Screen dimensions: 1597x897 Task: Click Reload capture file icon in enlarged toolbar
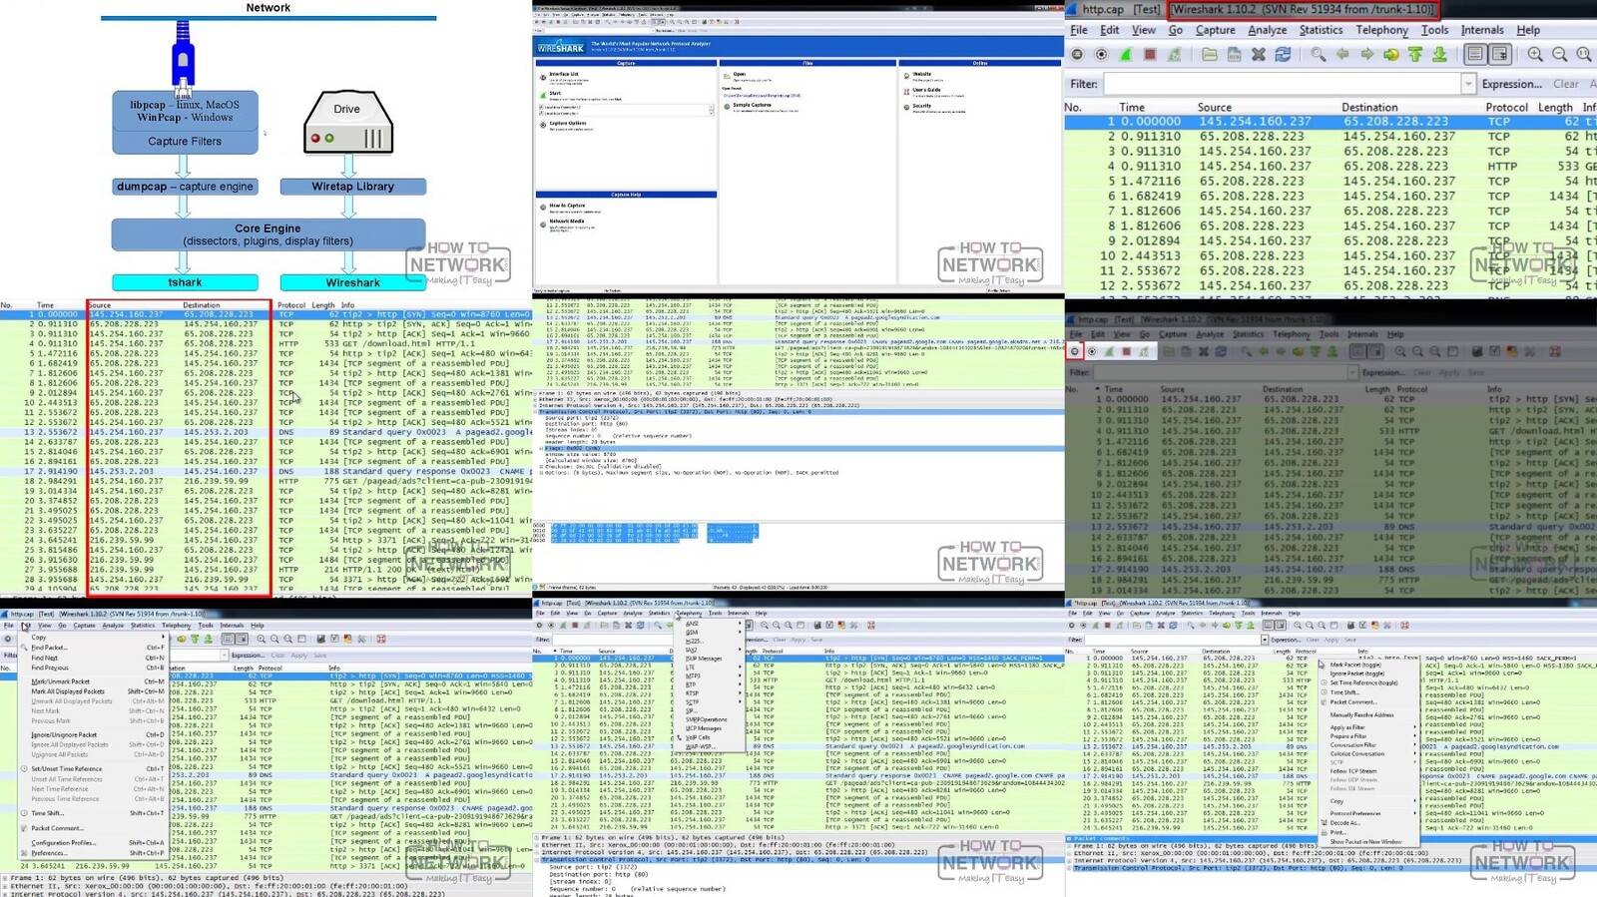click(x=1284, y=55)
